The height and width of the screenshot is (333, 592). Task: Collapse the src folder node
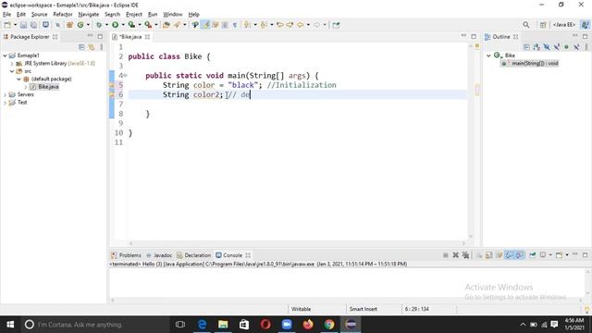[12, 71]
